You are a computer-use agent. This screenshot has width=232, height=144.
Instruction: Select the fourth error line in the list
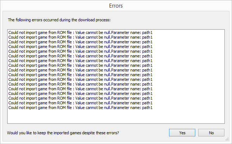(80, 47)
